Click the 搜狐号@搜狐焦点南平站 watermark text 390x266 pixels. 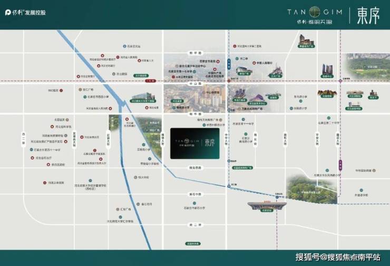338,257
